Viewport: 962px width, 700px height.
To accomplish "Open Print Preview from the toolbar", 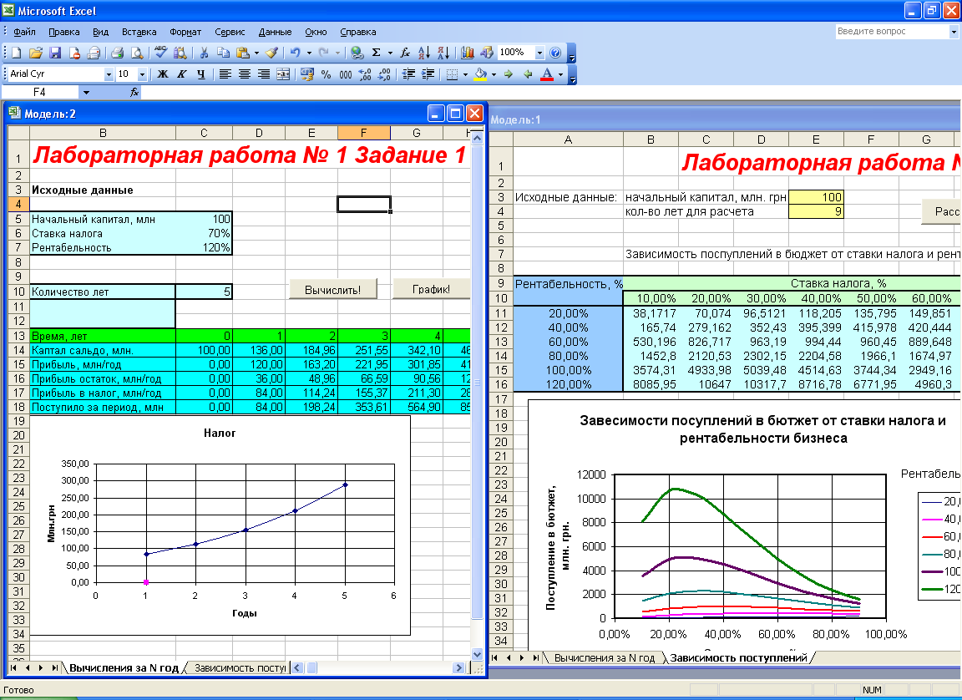I will click(136, 53).
